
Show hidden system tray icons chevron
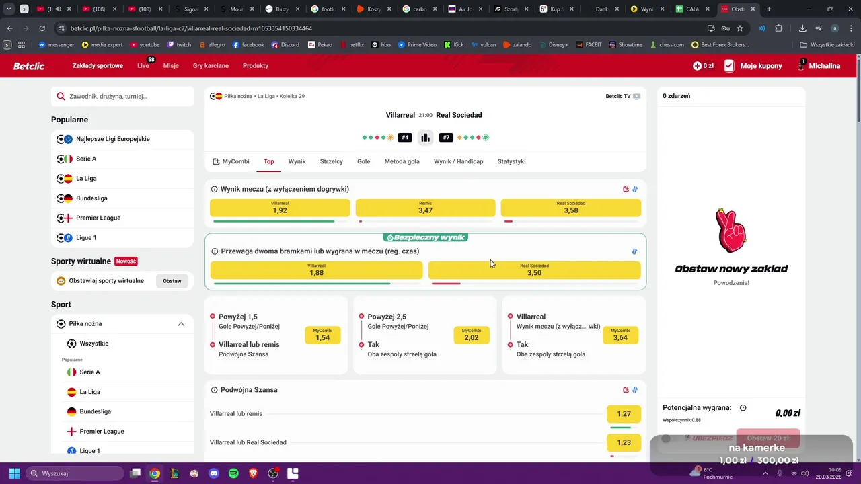tap(766, 473)
